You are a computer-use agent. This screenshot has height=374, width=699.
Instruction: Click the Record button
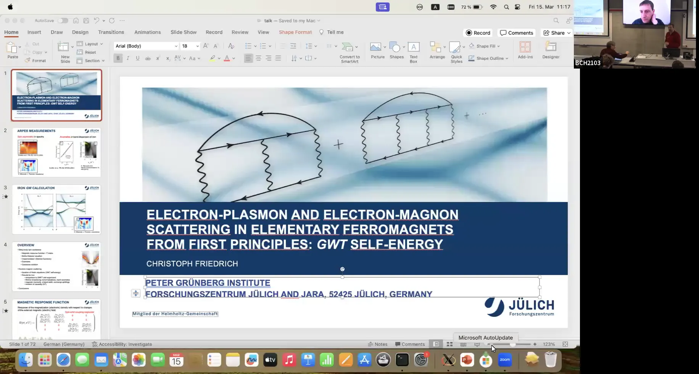click(478, 33)
